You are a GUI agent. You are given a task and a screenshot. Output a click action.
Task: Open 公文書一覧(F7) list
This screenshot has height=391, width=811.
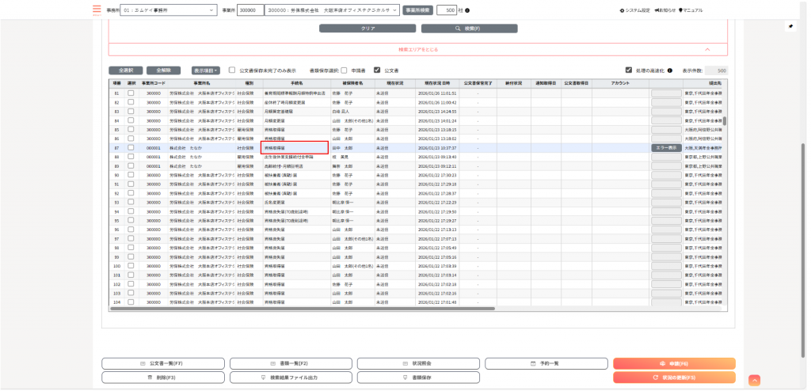[x=163, y=363]
